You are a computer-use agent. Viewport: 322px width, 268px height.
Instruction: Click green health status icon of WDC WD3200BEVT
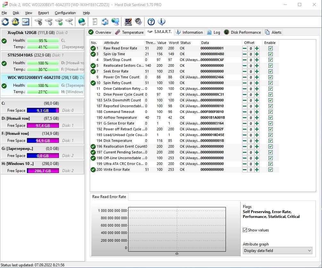(4, 86)
